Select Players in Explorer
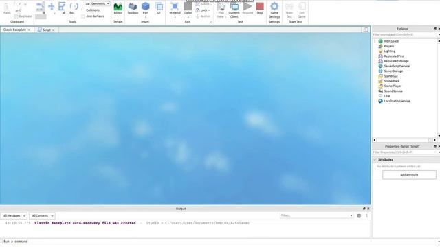Screen dimensions: 440x247 [389, 46]
